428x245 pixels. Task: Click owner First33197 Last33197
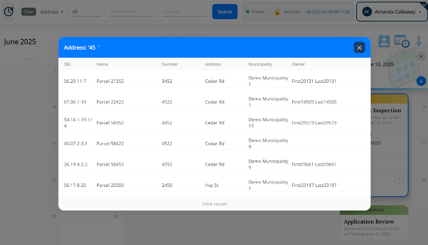click(314, 185)
